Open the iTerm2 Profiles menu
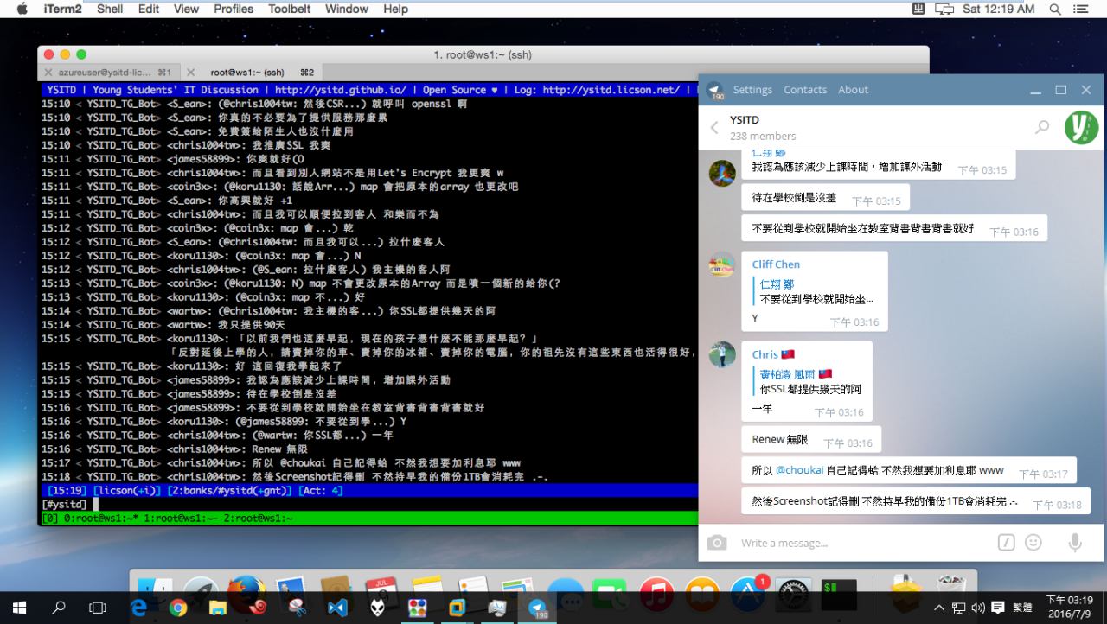Viewport: 1107px width, 624px height. pyautogui.click(x=234, y=9)
